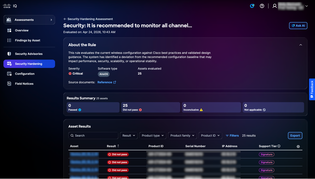This screenshot has width=315, height=179.
Task: Open table column settings gear
Action: click(x=298, y=147)
